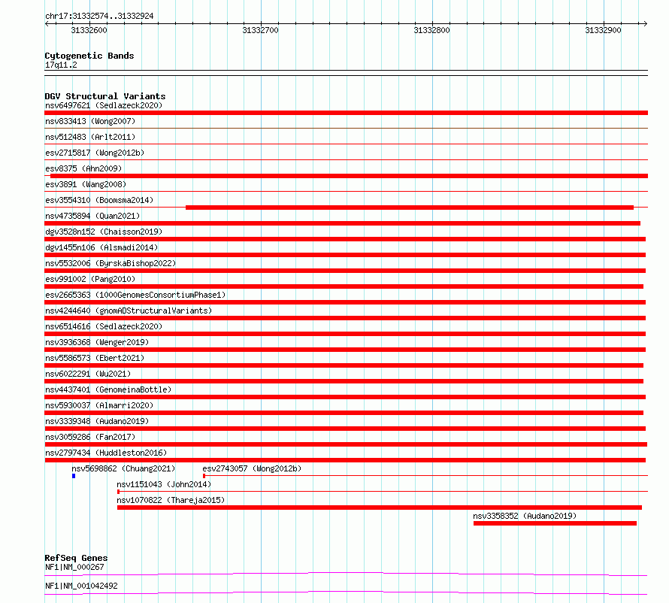Click the ruler's right arrow end
This screenshot has width=669, height=603.
pyautogui.click(x=646, y=23)
